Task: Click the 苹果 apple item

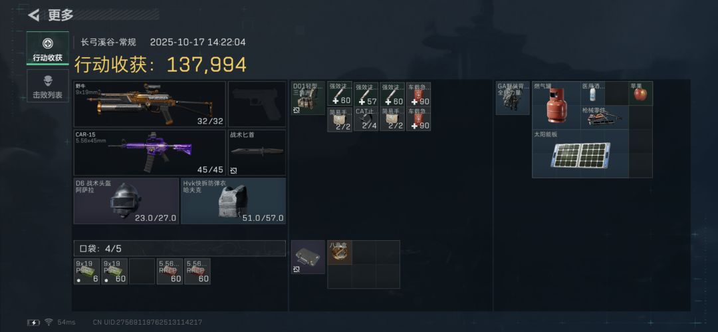Action: (641, 94)
